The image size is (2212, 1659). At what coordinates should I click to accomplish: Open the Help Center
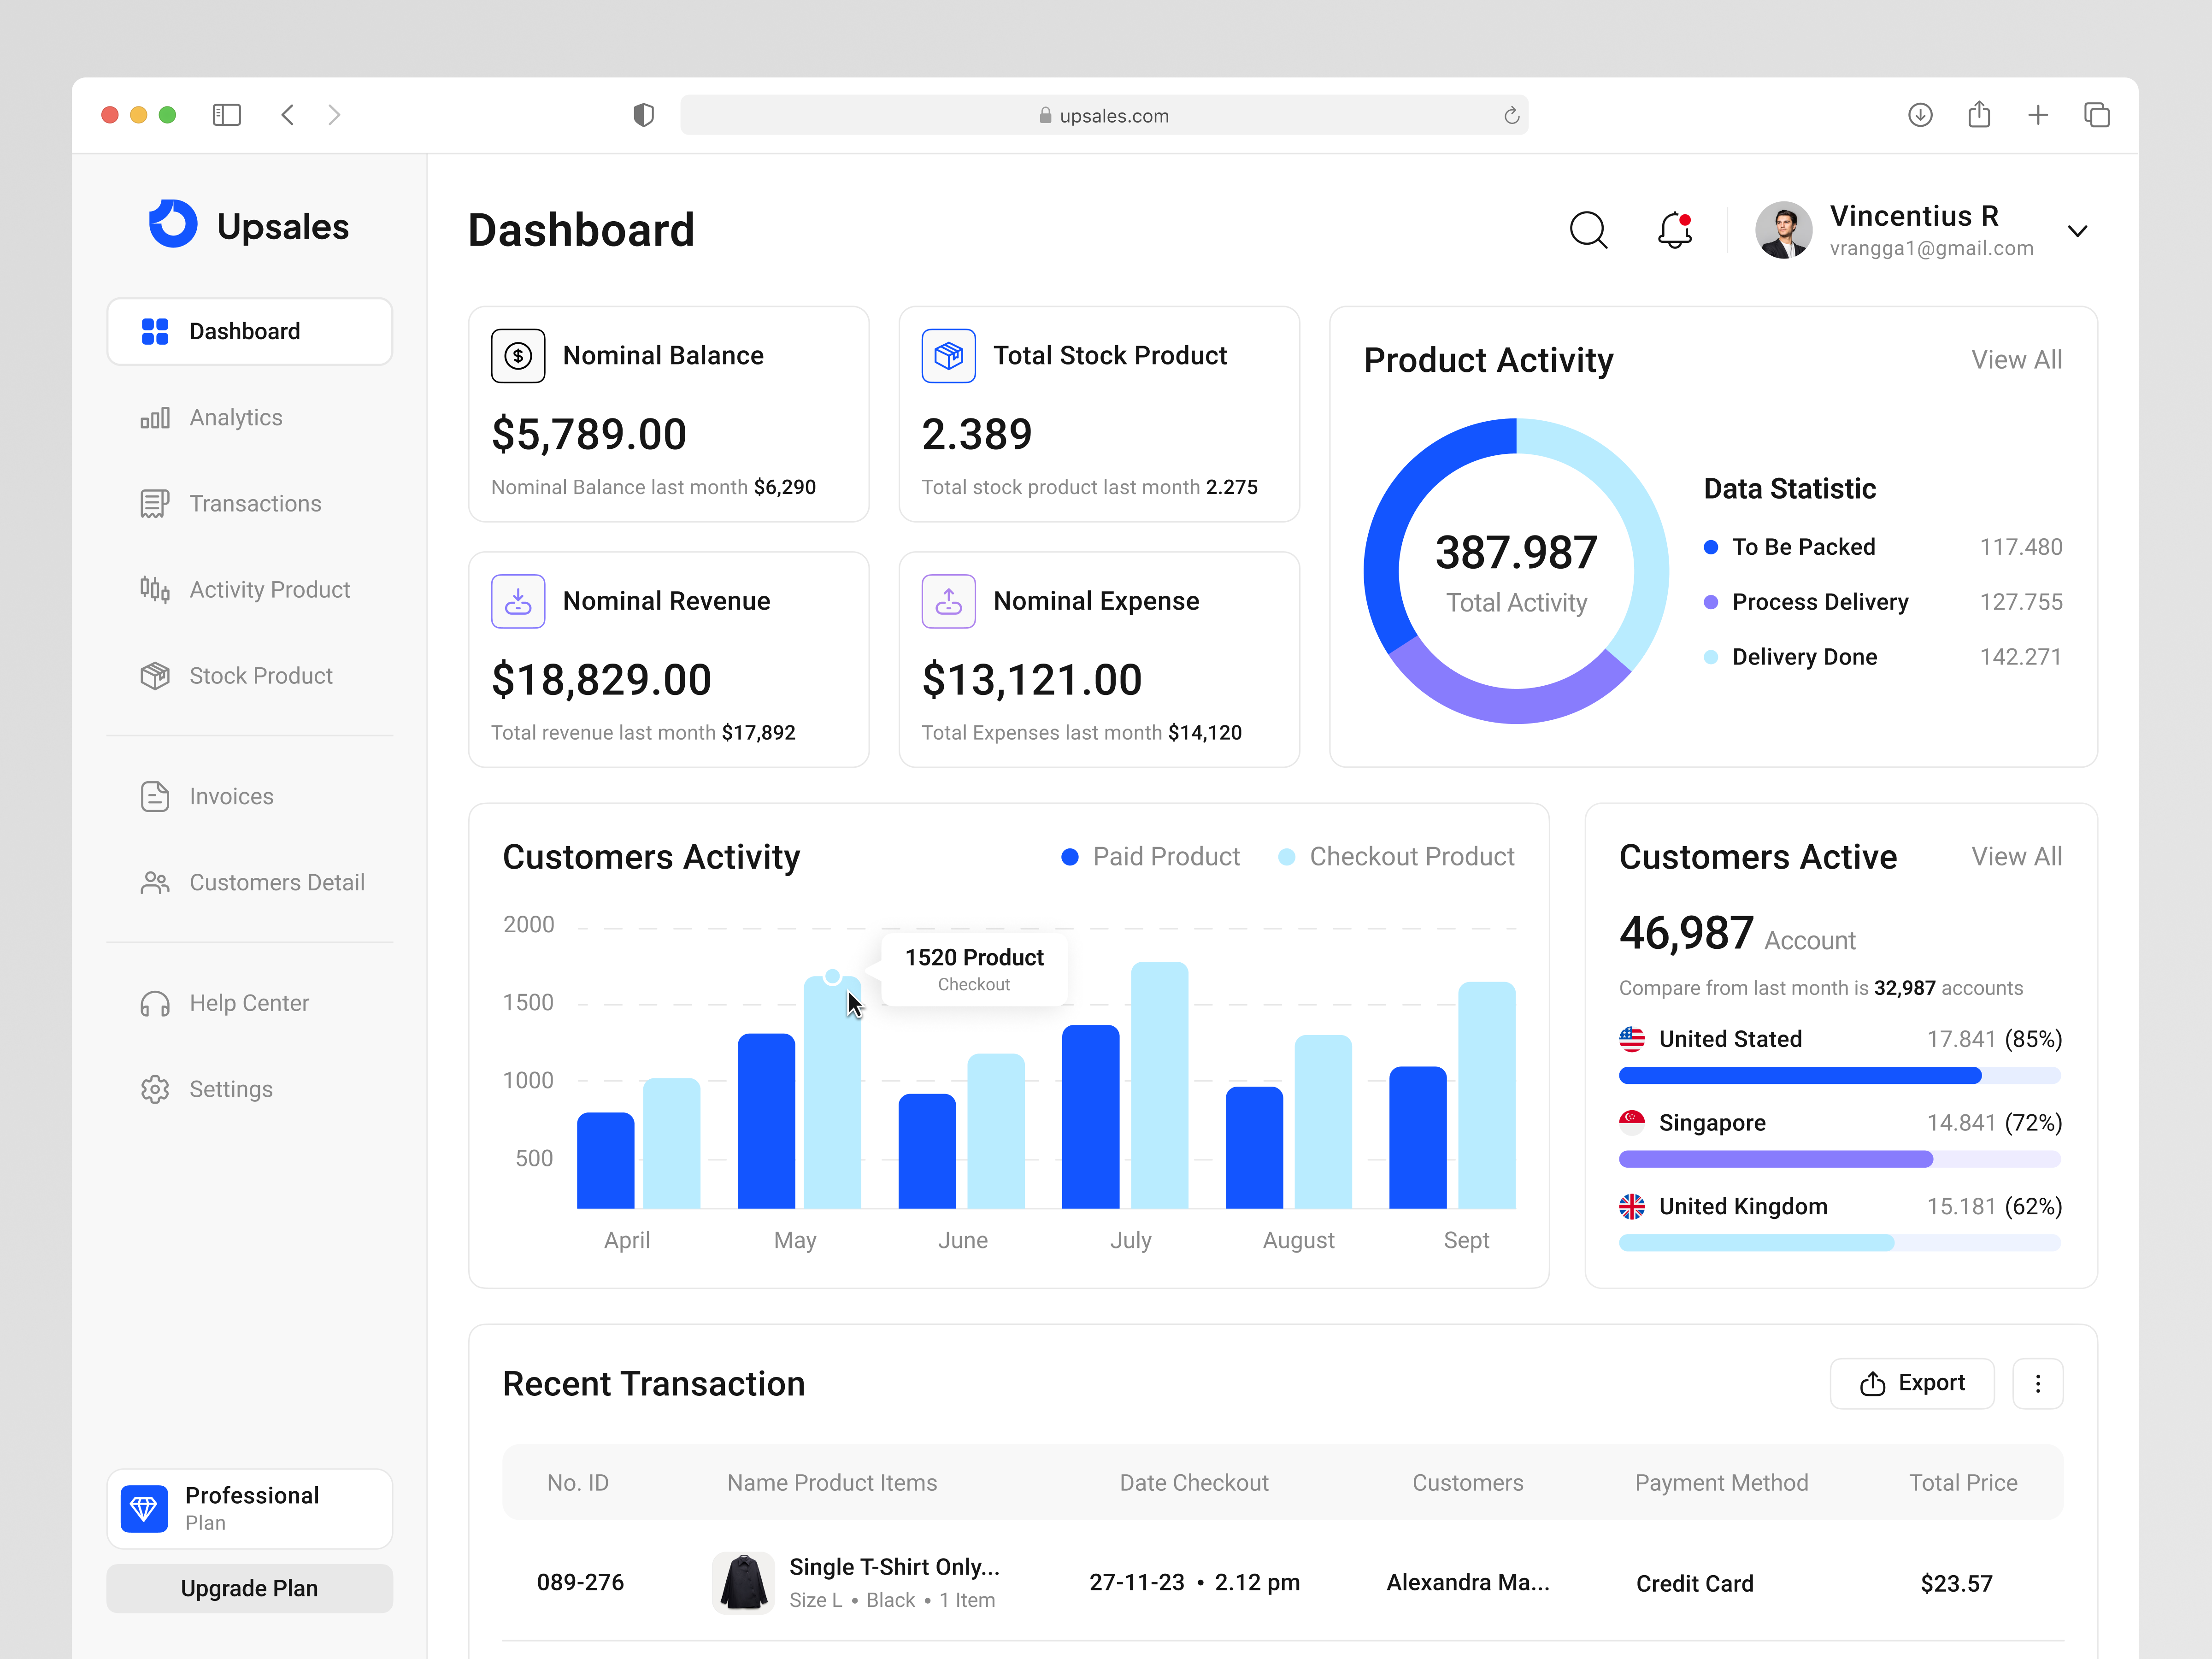click(248, 1002)
